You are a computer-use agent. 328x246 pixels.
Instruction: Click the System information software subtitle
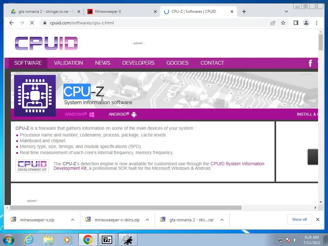click(x=98, y=102)
